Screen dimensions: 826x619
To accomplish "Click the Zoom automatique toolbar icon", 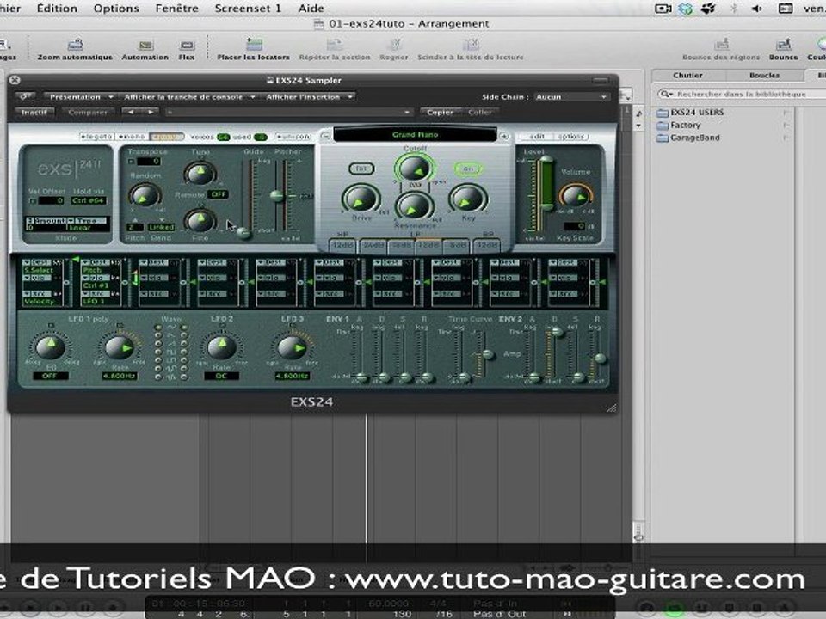I will pyautogui.click(x=76, y=45).
